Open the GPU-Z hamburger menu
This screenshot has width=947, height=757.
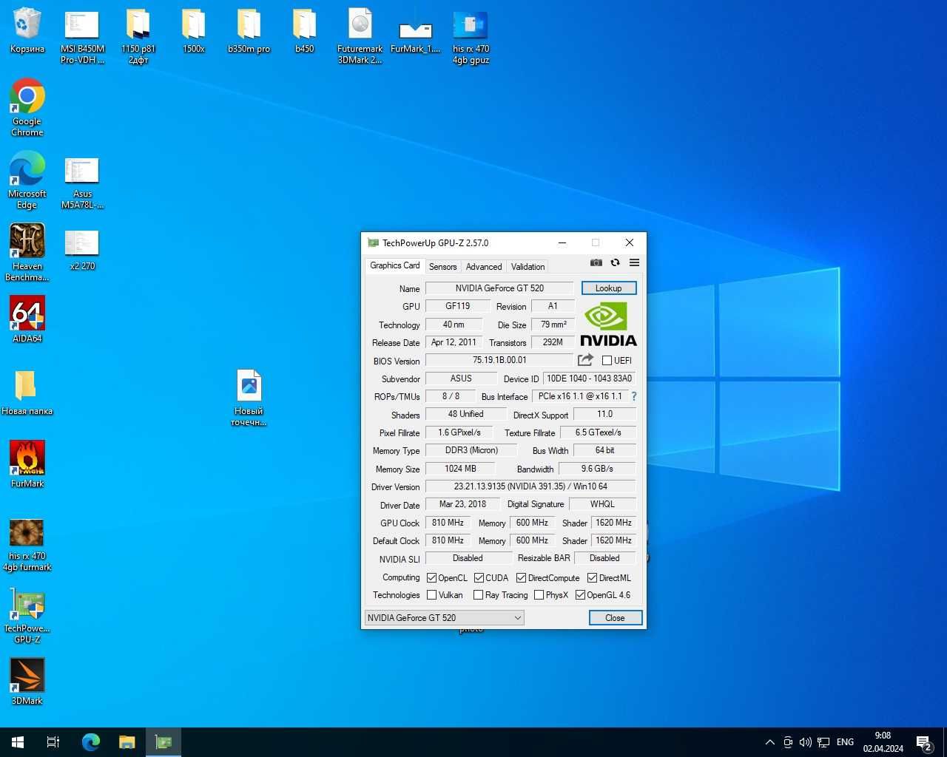(634, 262)
